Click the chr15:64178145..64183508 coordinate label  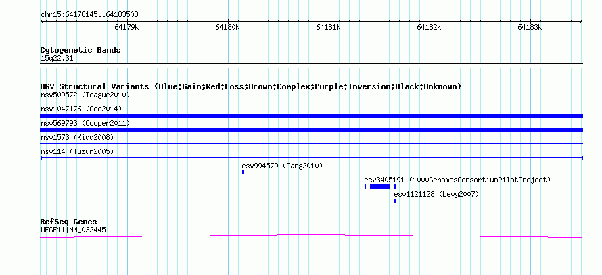89,15
